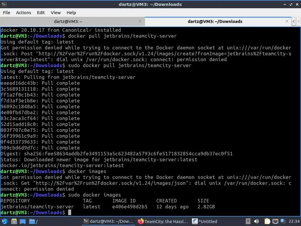Click the 'sudo docker images' command
301x226 pixels.
[94, 195]
